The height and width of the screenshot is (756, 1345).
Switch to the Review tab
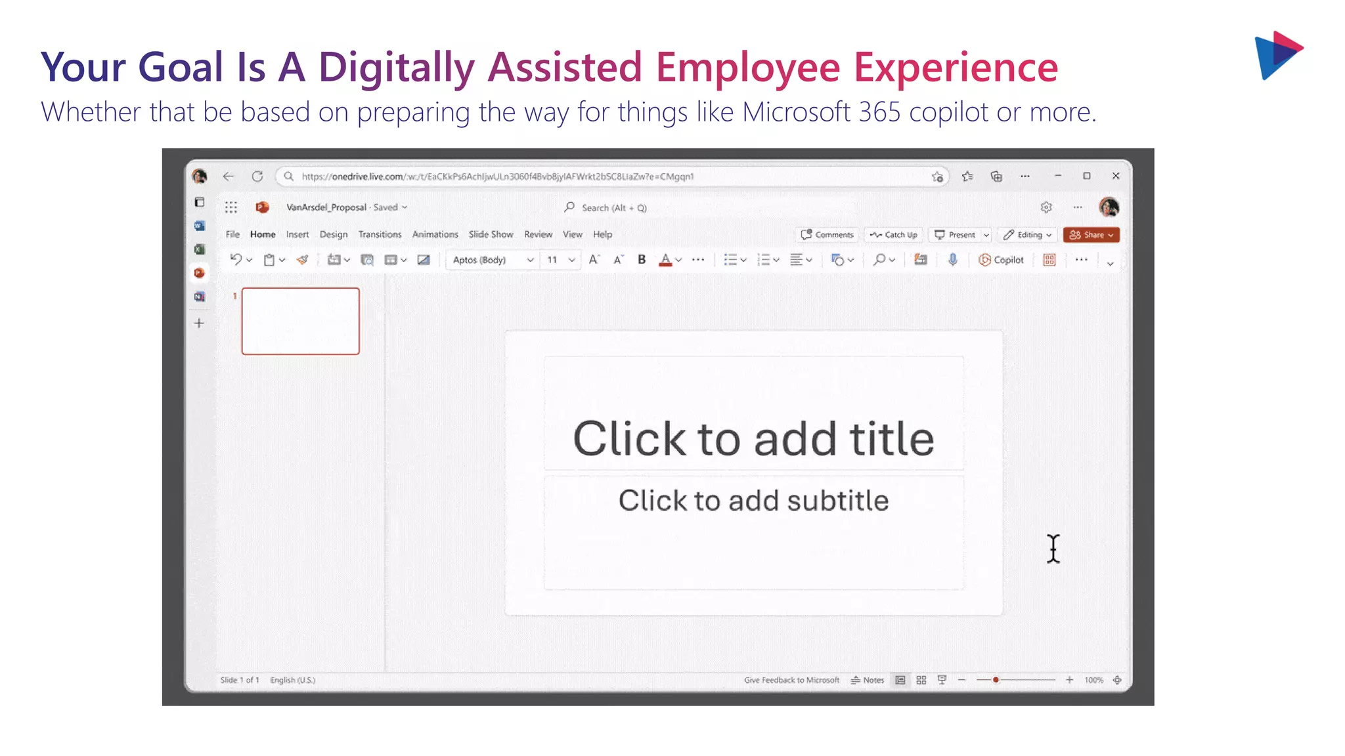[x=538, y=234]
